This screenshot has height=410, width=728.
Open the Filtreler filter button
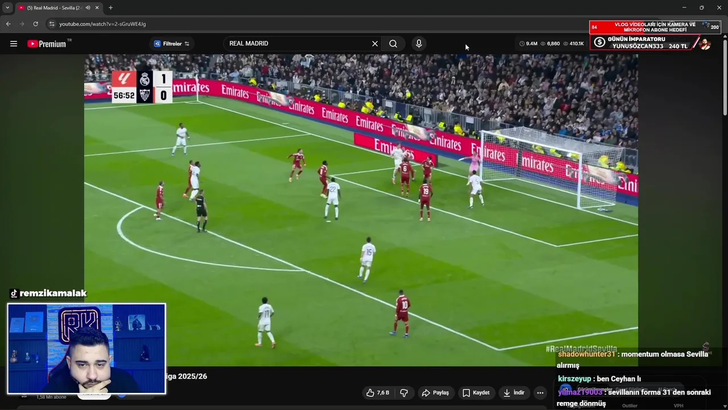point(171,44)
